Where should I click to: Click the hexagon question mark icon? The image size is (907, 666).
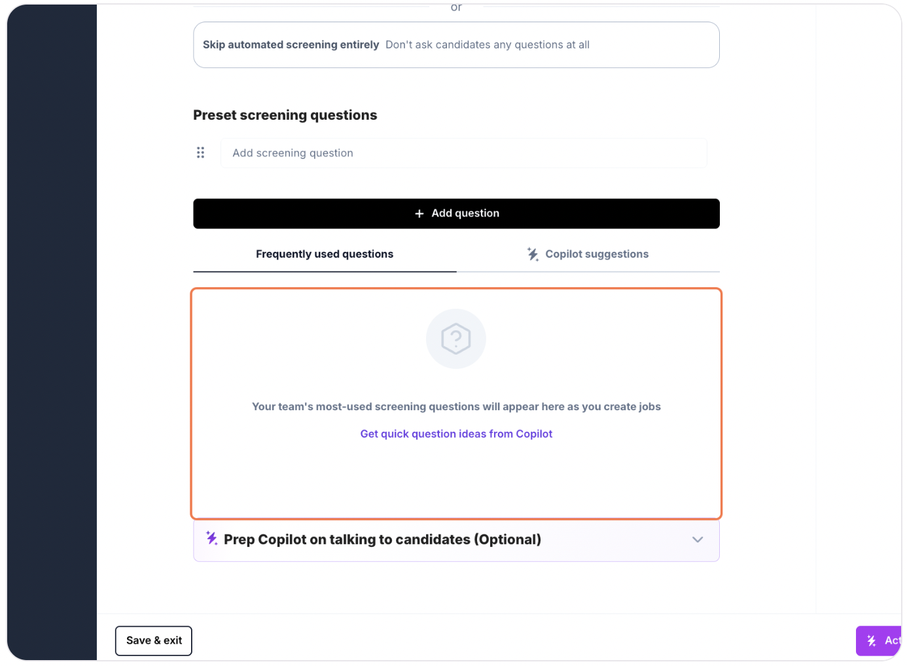tap(456, 339)
